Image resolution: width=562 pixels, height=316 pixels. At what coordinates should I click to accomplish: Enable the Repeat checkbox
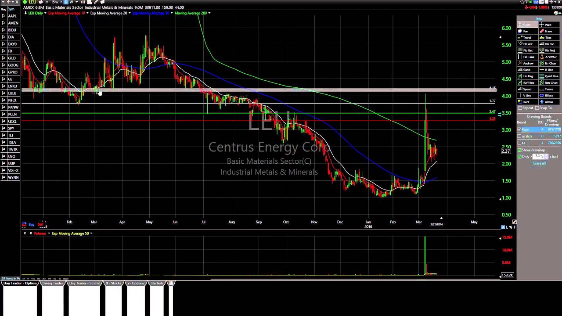(520, 108)
